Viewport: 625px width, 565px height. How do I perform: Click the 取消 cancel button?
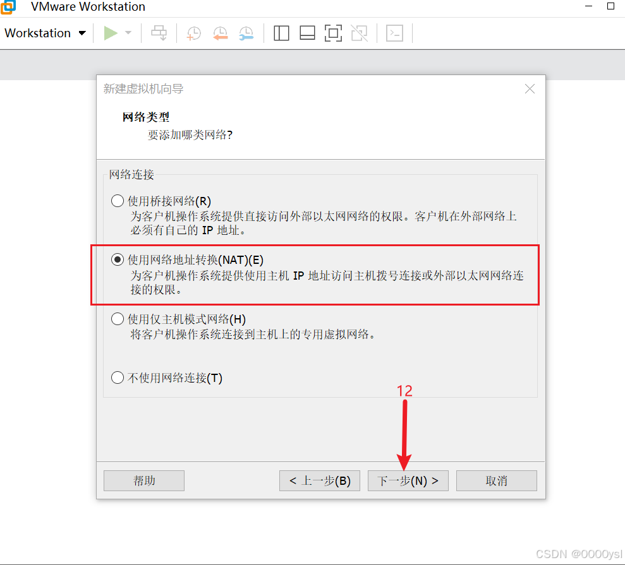[x=497, y=480]
